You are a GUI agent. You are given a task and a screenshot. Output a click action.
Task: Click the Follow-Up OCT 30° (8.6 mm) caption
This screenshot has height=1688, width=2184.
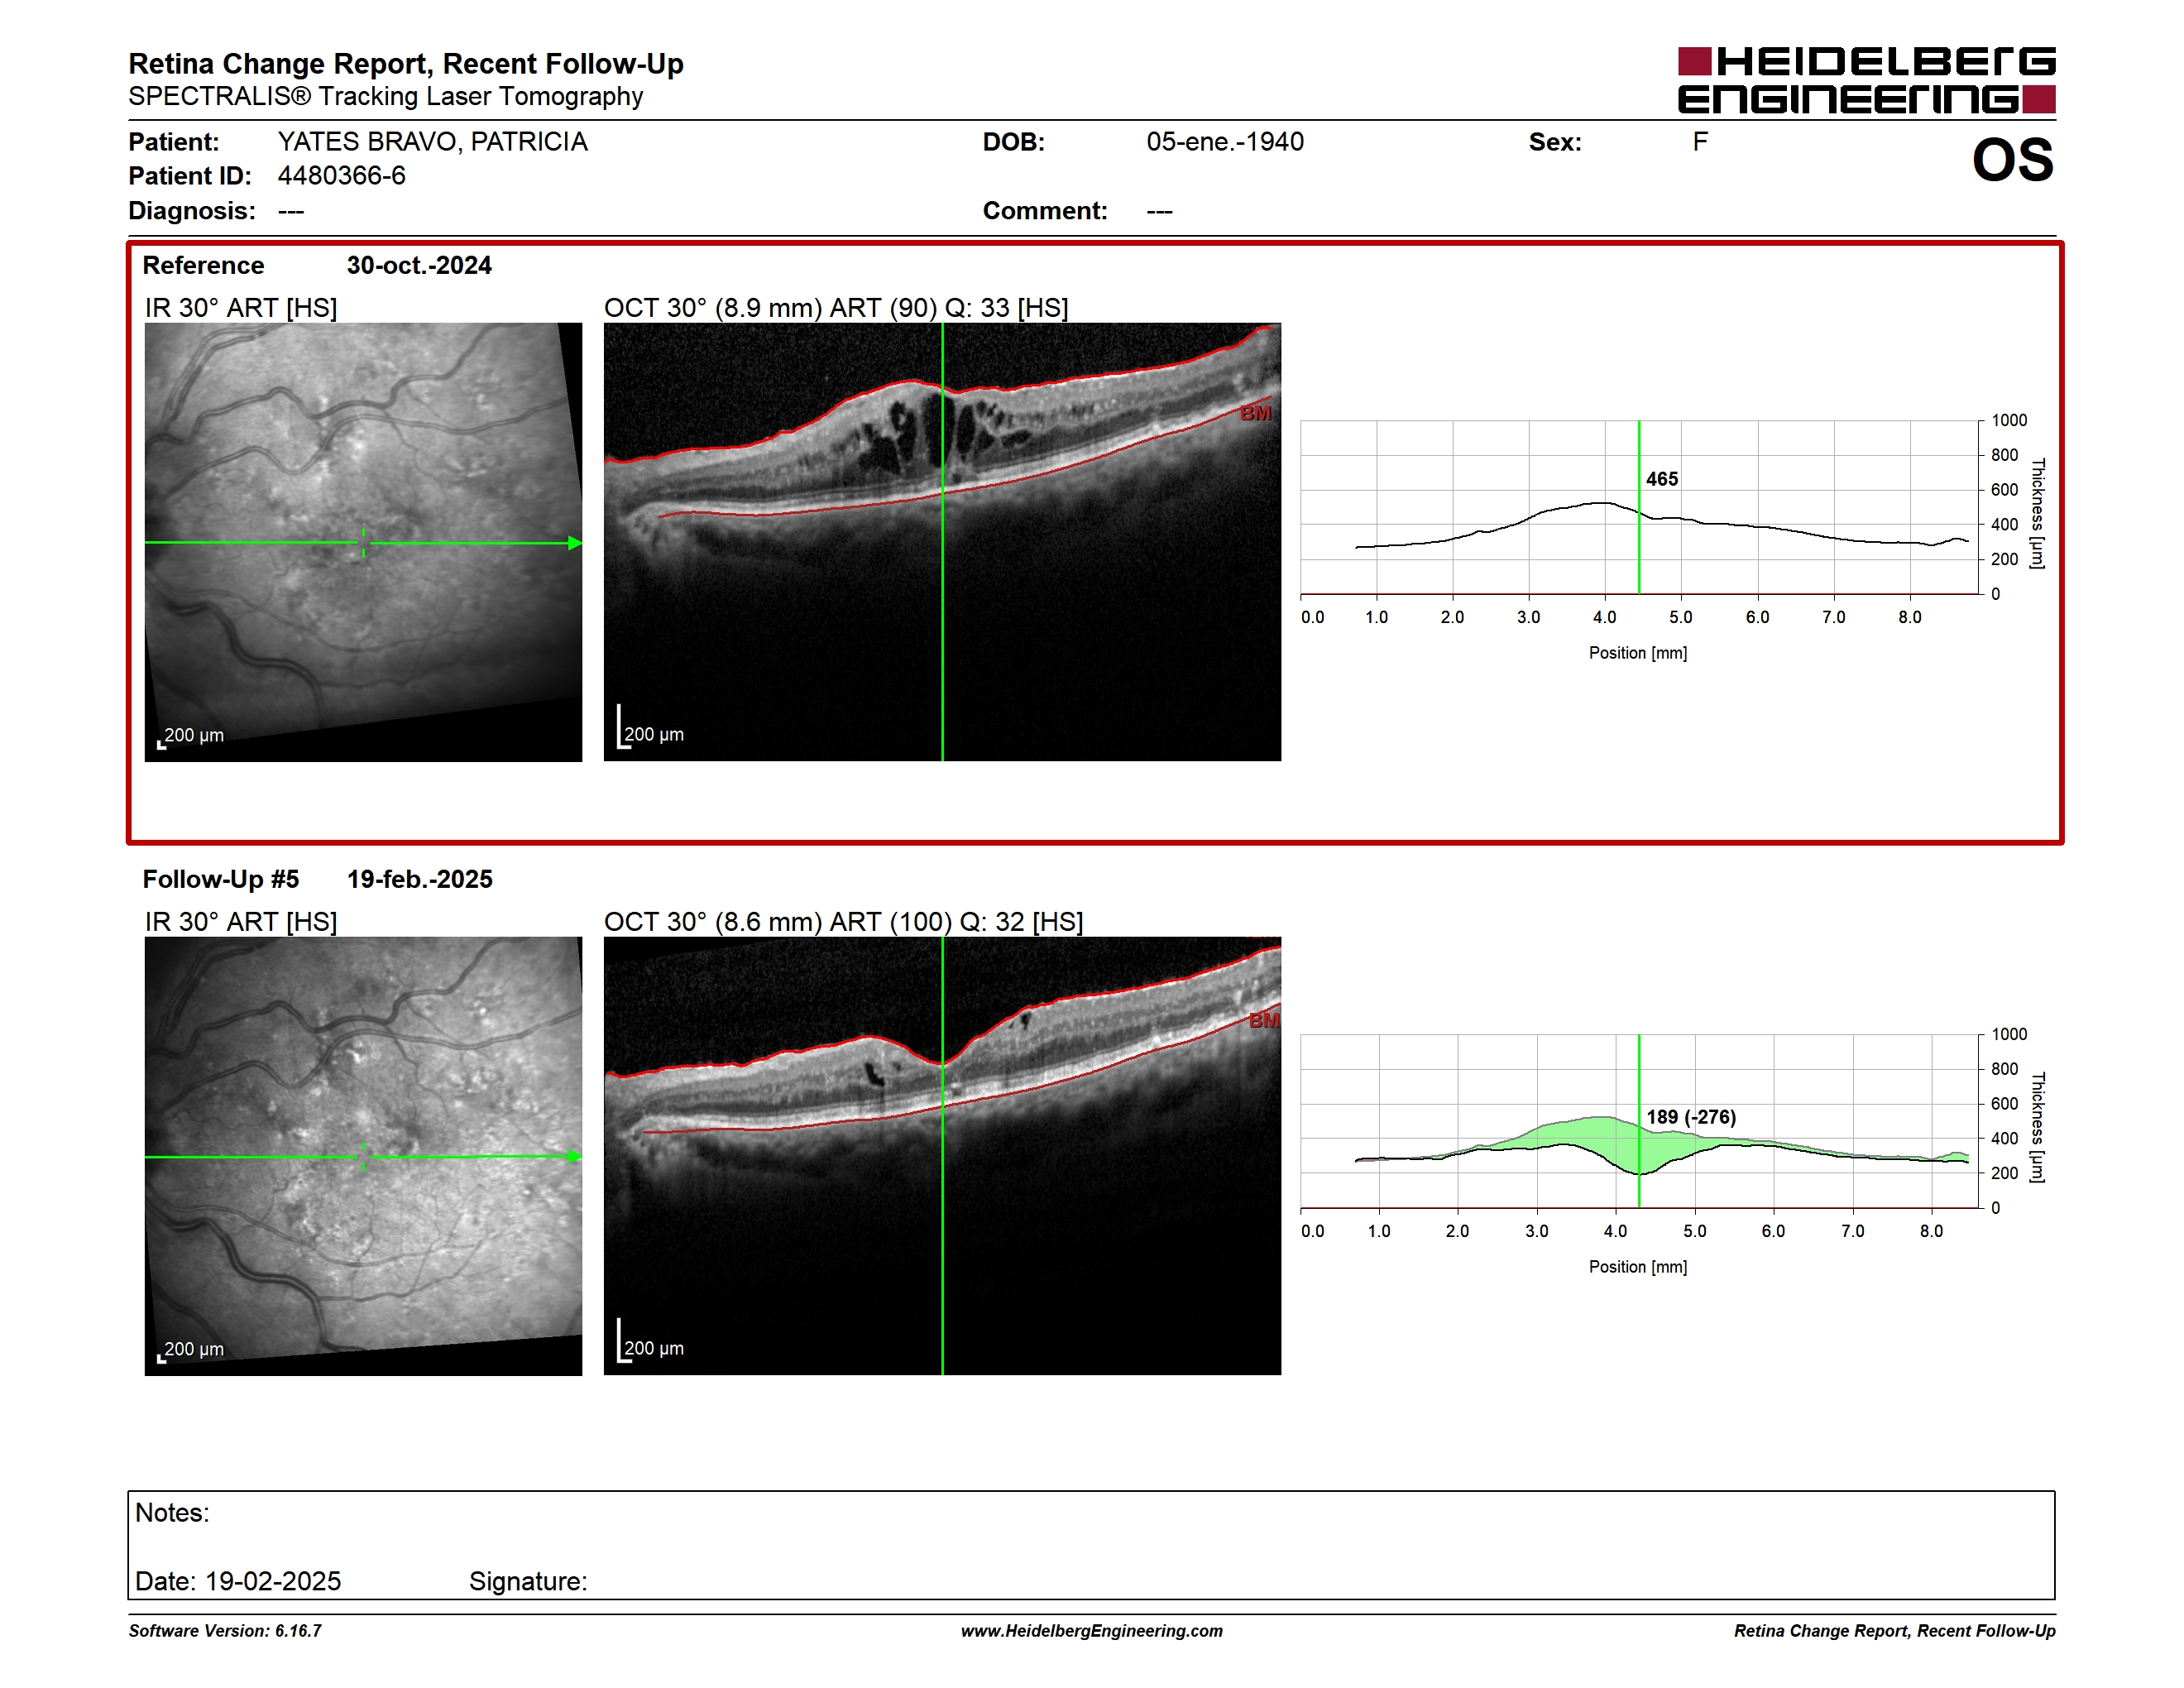[x=844, y=922]
